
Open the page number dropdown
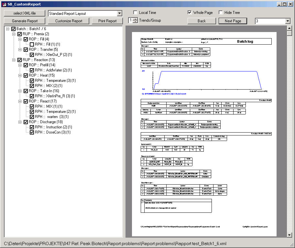(x=288, y=21)
